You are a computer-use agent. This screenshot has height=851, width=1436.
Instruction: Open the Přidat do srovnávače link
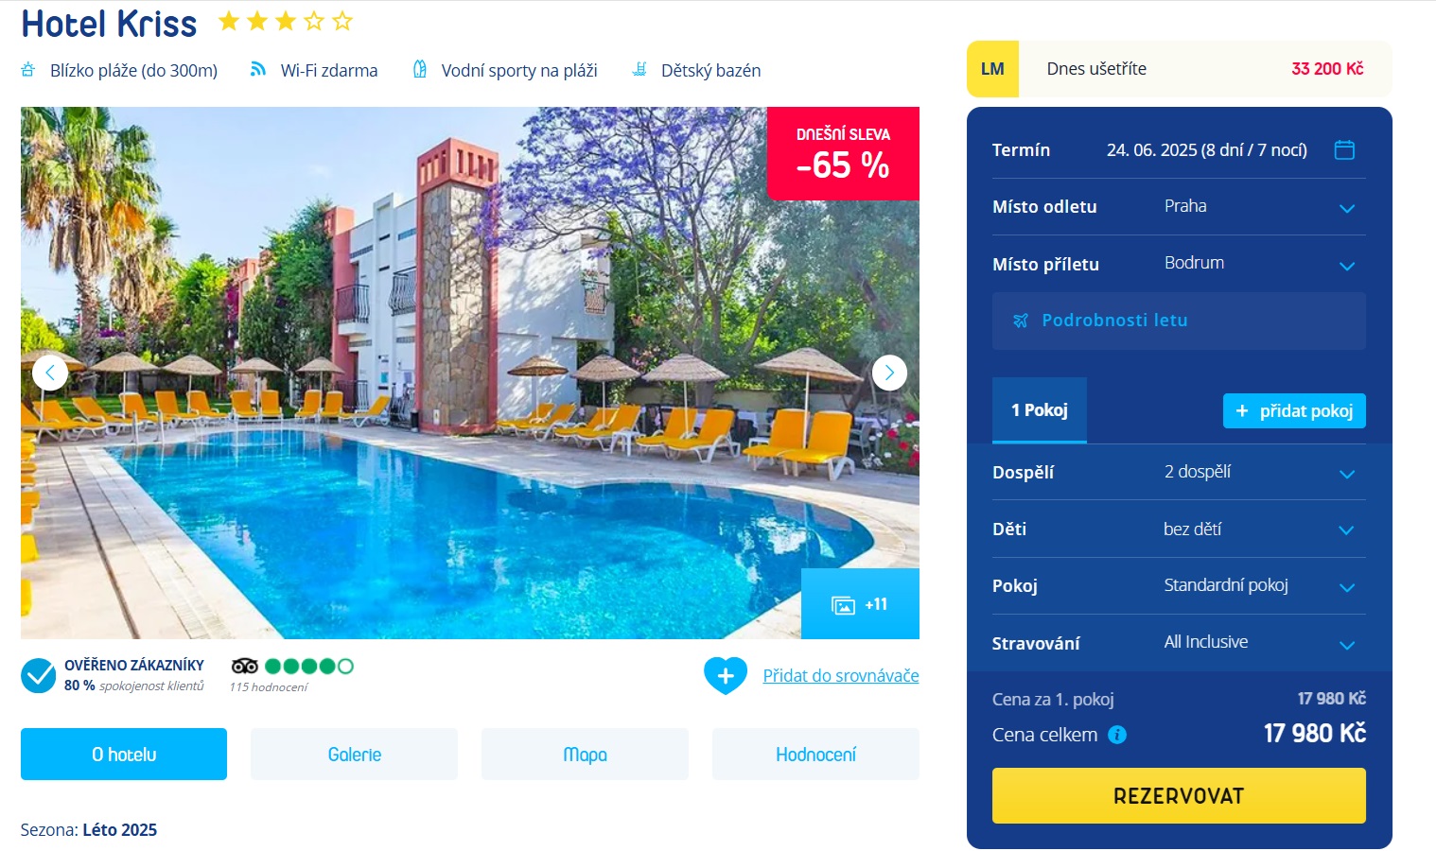(x=841, y=675)
